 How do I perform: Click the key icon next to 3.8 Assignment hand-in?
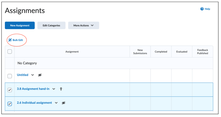[61, 89]
